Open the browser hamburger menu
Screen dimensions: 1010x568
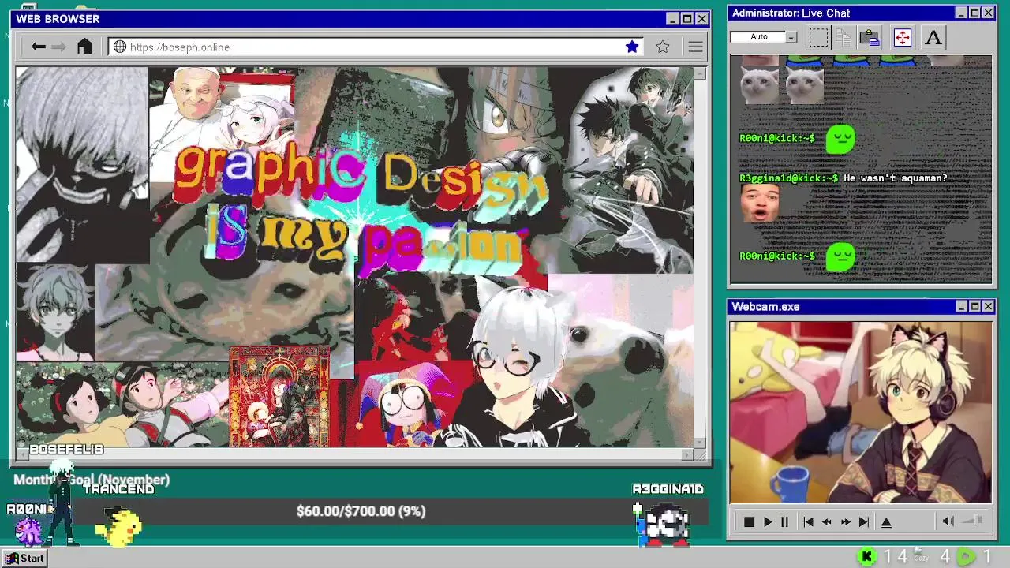tap(695, 47)
